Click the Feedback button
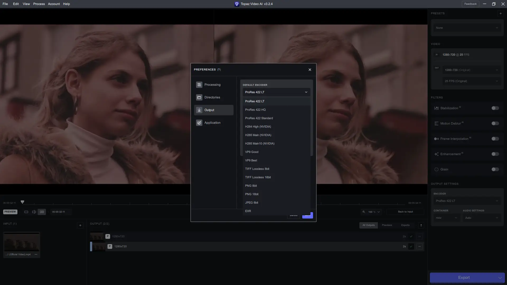Screen dimensions: 507x285 tap(470, 4)
